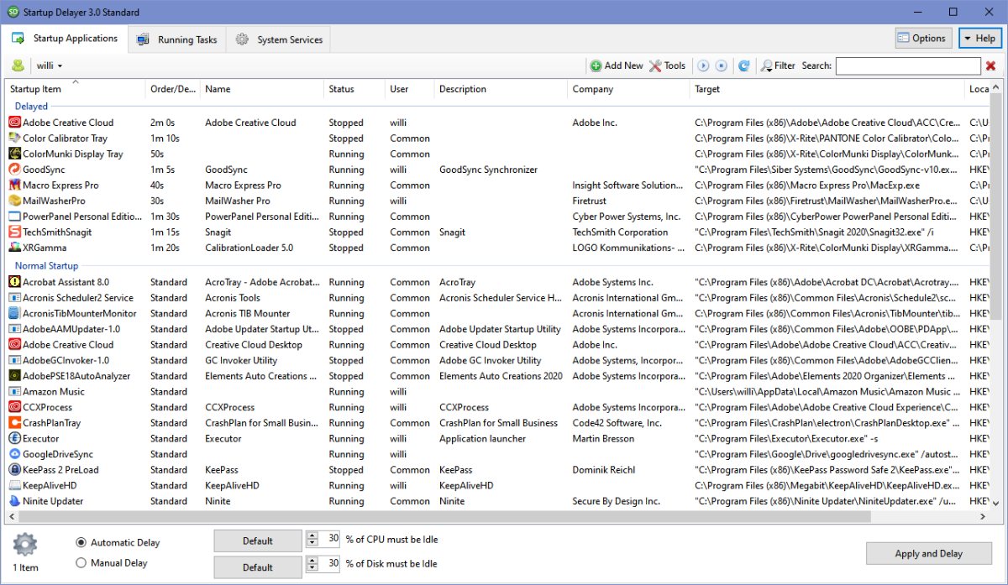Click the Ninite Updater icon
The width and height of the screenshot is (1008, 585).
[x=14, y=501]
